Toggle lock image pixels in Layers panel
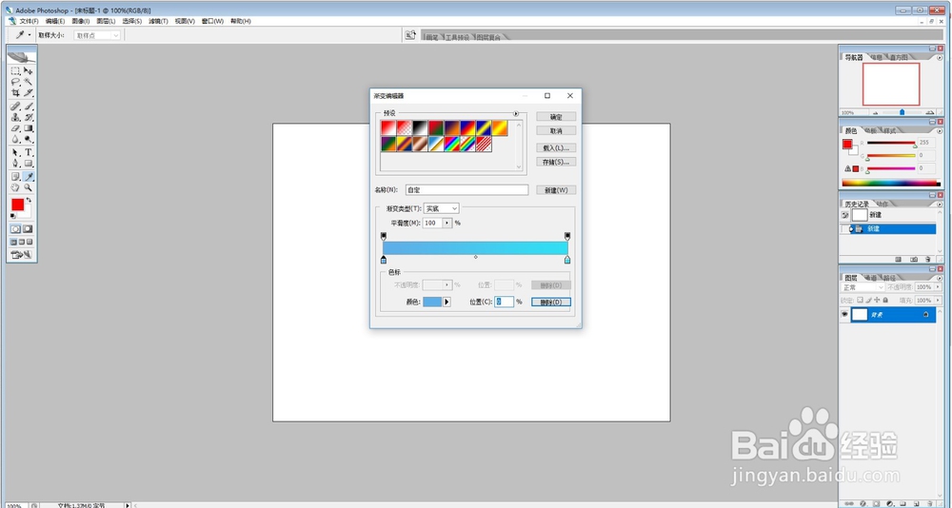The width and height of the screenshot is (952, 508). [x=869, y=300]
